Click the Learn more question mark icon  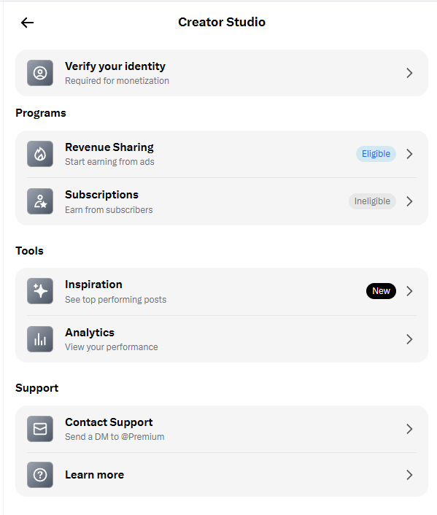(x=40, y=475)
